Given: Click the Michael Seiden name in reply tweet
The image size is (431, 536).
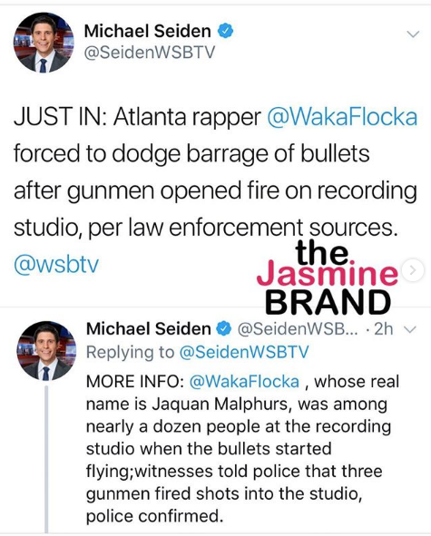Looking at the screenshot, I should coord(149,329).
